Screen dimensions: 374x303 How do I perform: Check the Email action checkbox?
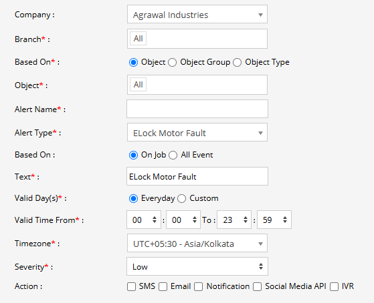click(x=163, y=286)
